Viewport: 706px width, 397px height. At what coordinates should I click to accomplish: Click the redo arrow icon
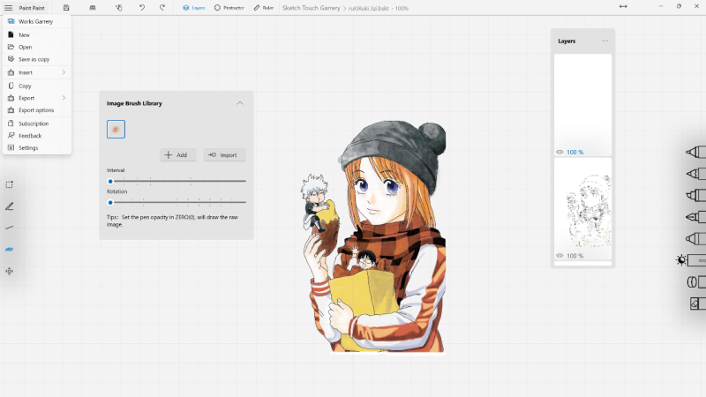pos(162,8)
